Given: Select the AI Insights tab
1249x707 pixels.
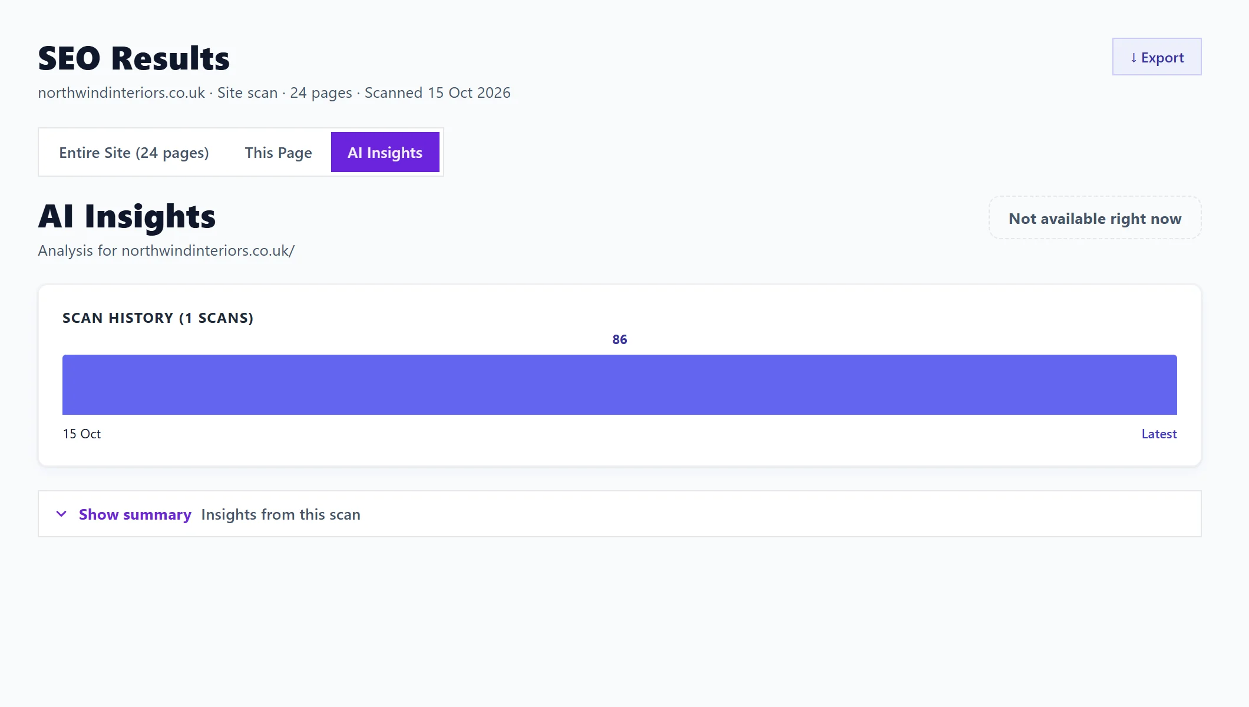Looking at the screenshot, I should (385, 152).
